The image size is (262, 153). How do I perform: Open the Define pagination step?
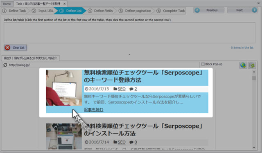[x=136, y=11]
